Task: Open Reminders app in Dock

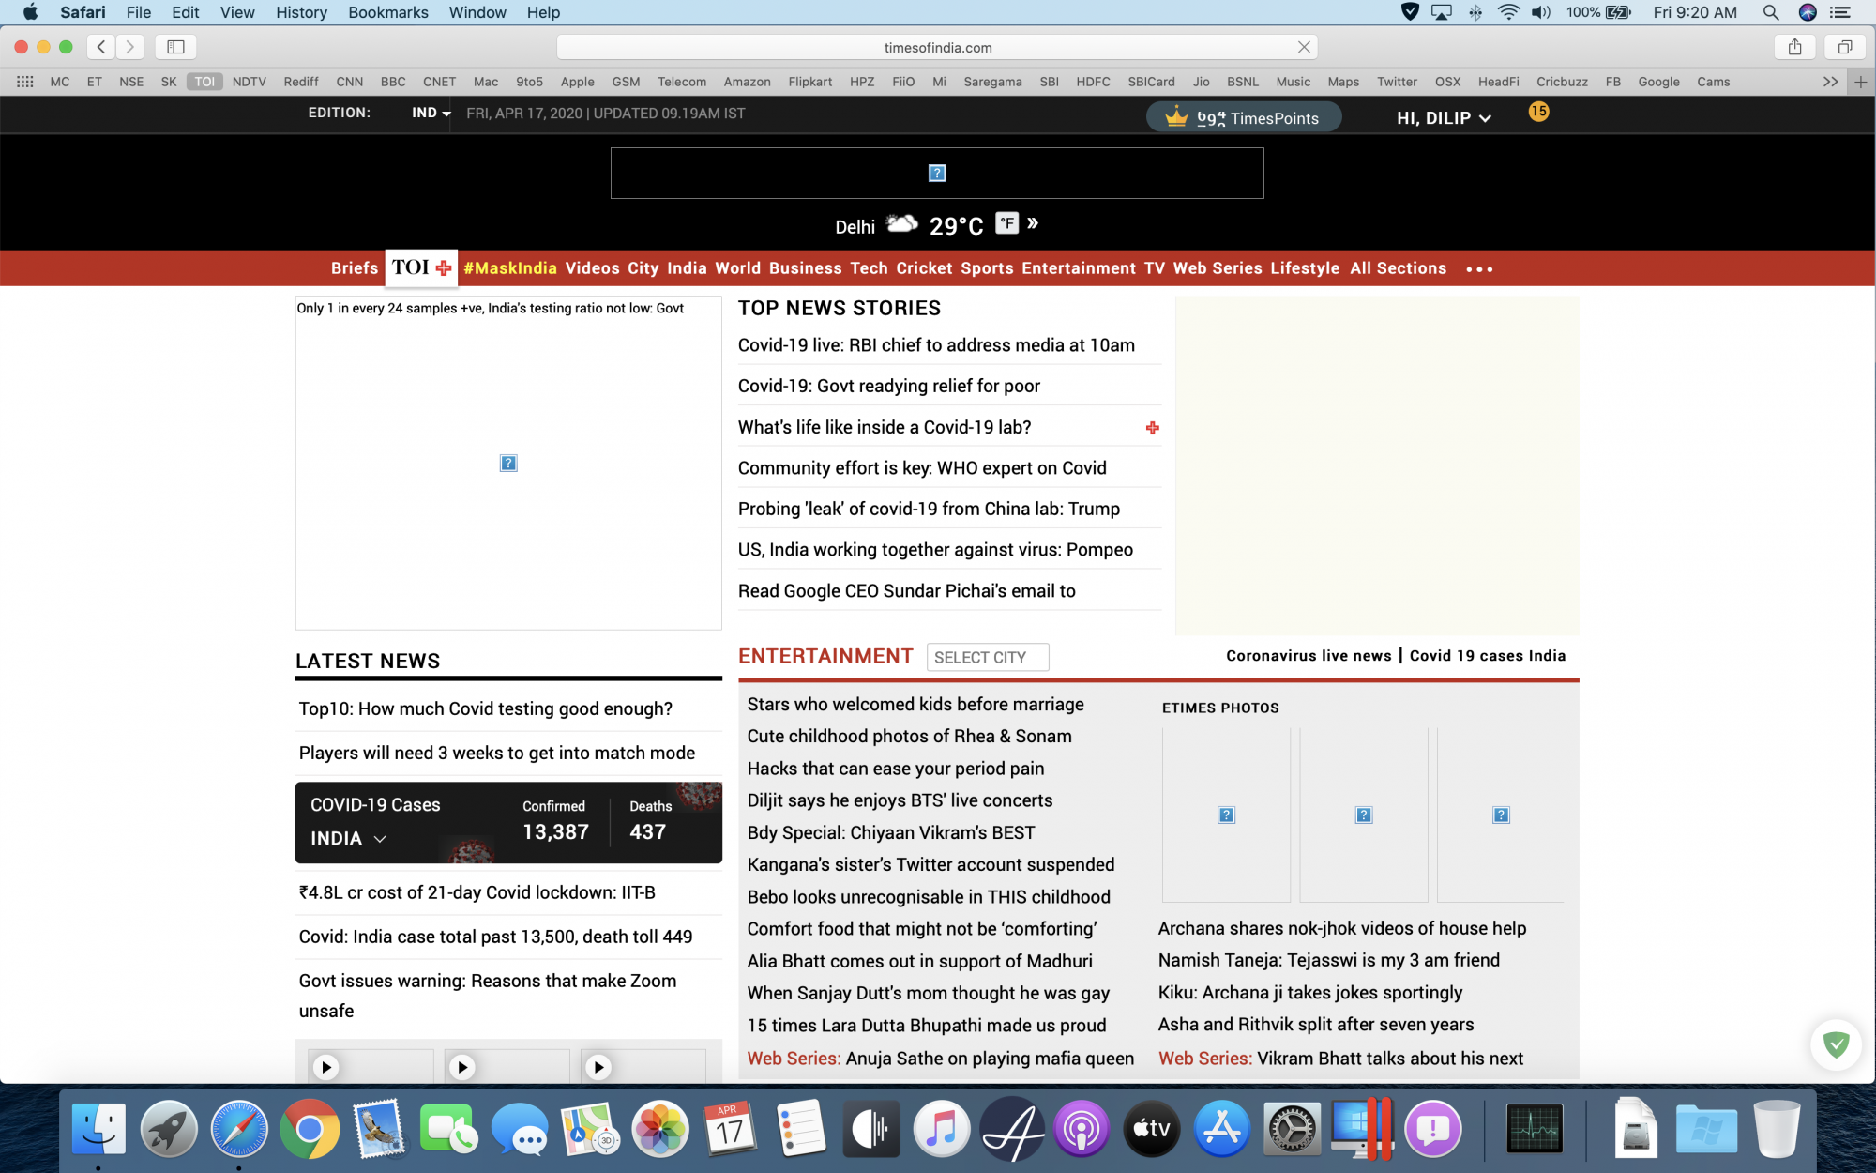Action: [x=800, y=1128]
